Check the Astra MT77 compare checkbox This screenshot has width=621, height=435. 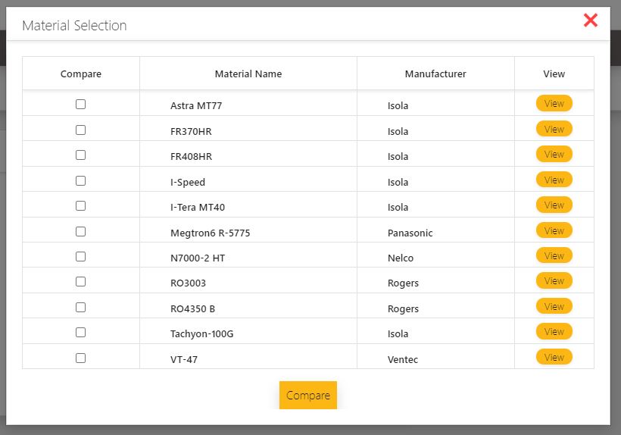pyautogui.click(x=80, y=104)
